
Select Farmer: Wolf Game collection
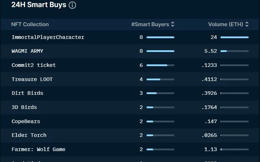coord(38,149)
